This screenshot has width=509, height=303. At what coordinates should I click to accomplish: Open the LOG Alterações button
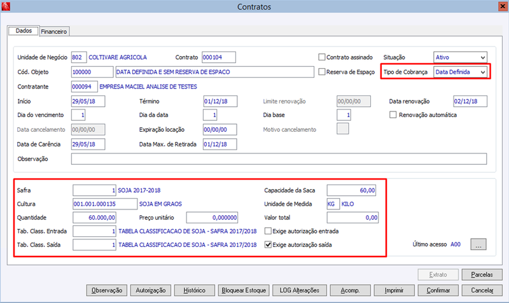299,290
